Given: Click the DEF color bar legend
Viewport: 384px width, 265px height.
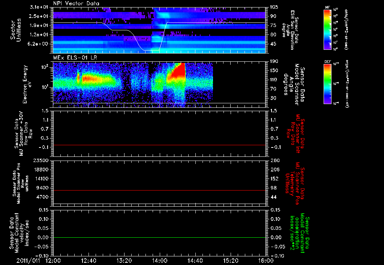Looking at the screenshot, I should (x=328, y=83).
